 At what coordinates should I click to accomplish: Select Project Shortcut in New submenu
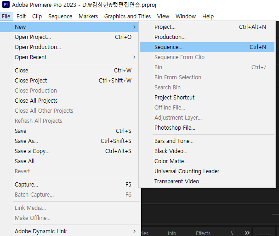coord(207,98)
